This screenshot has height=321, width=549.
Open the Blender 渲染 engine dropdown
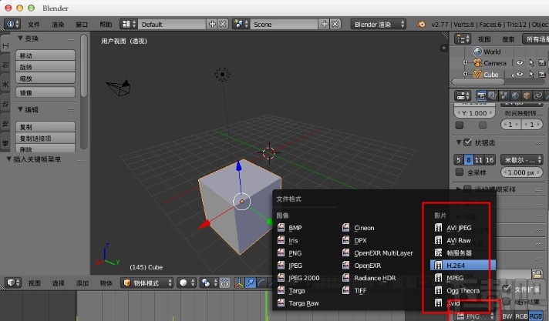(378, 24)
